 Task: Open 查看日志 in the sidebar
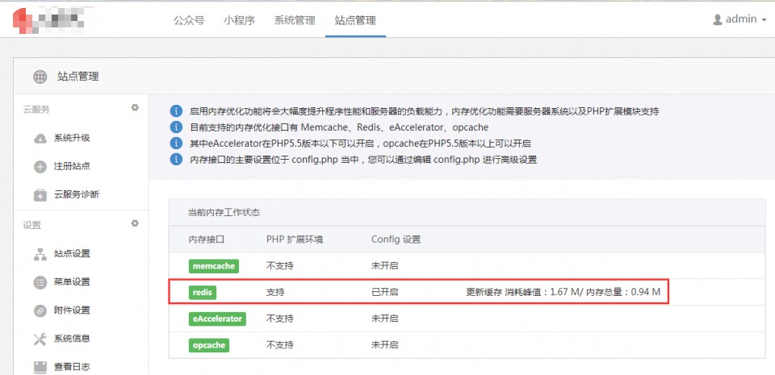(72, 367)
